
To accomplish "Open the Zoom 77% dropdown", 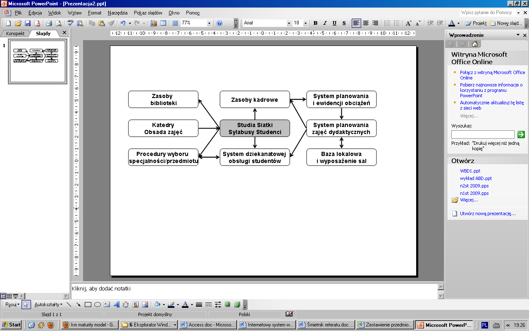I will (209, 23).
